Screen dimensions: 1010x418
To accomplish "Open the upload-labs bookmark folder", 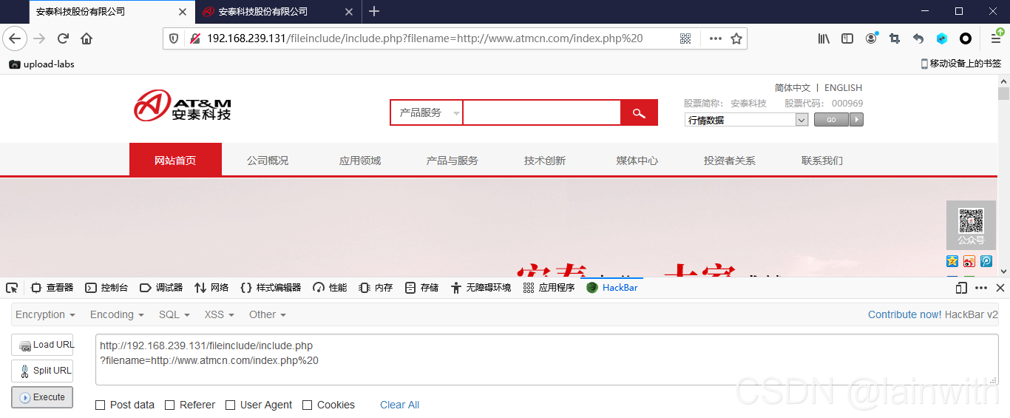I will 41,64.
